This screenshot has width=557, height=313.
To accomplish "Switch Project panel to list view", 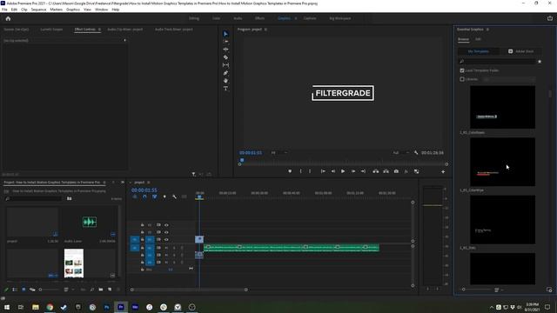I will tap(15, 290).
